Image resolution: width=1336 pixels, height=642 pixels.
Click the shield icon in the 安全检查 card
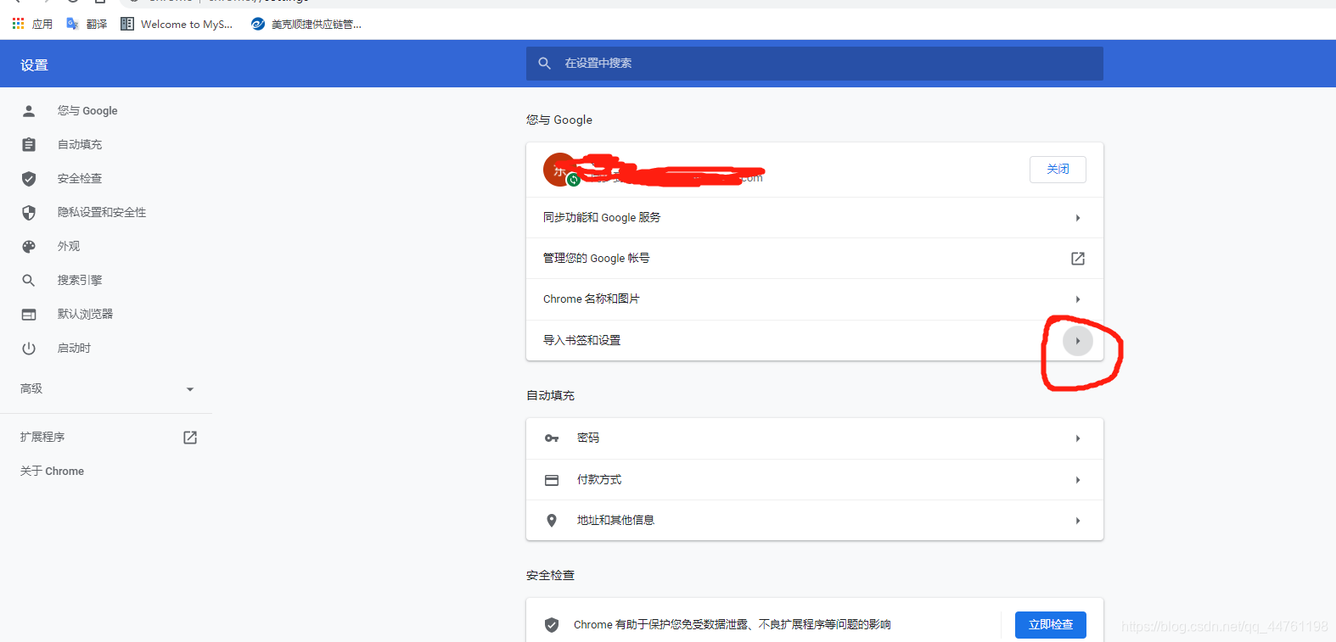552,625
